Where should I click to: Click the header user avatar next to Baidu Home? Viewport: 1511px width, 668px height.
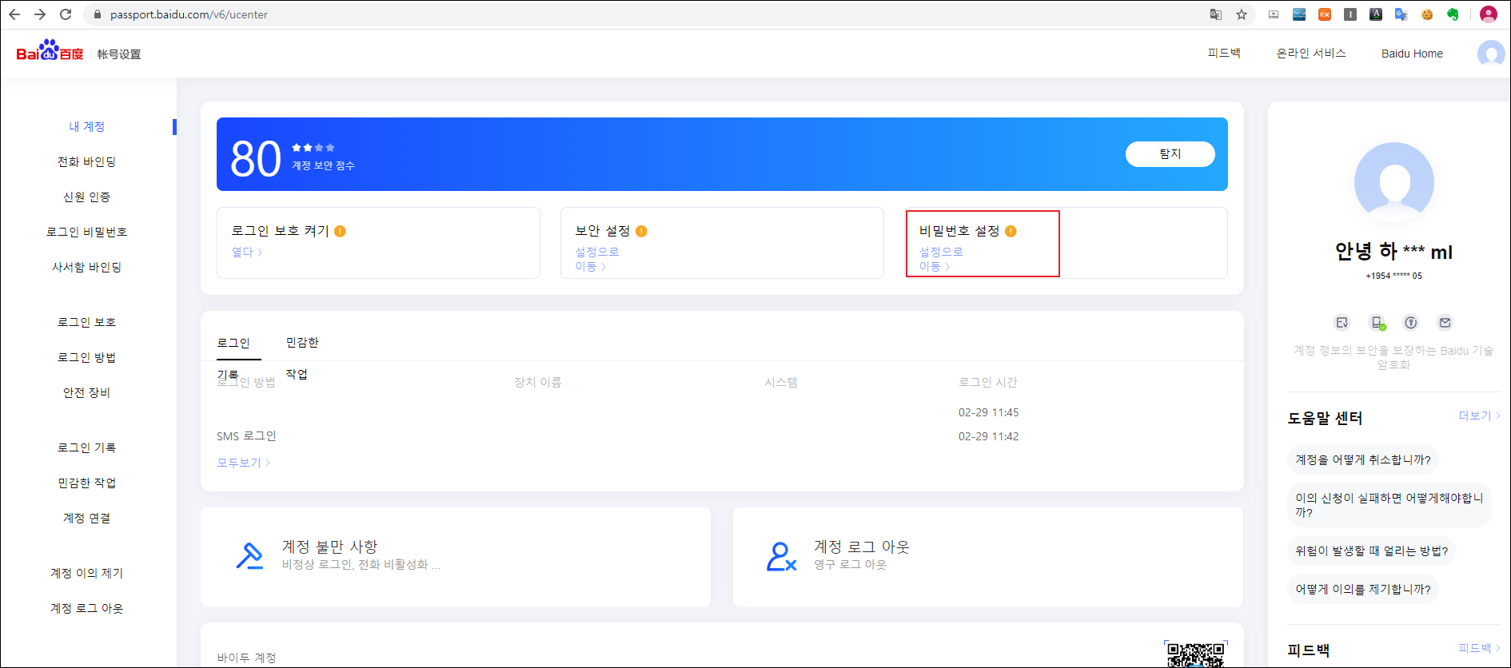click(x=1491, y=54)
